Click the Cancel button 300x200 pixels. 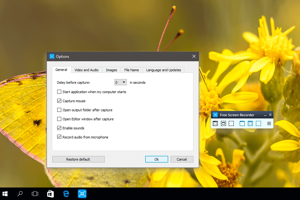182,159
